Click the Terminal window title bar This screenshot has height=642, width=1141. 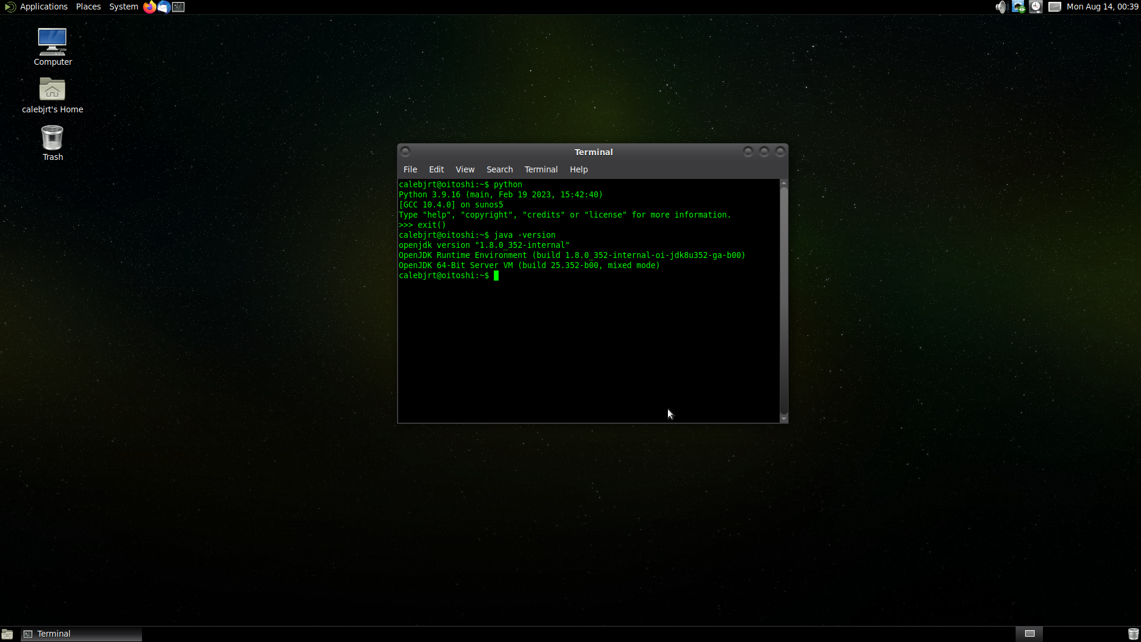pos(593,152)
